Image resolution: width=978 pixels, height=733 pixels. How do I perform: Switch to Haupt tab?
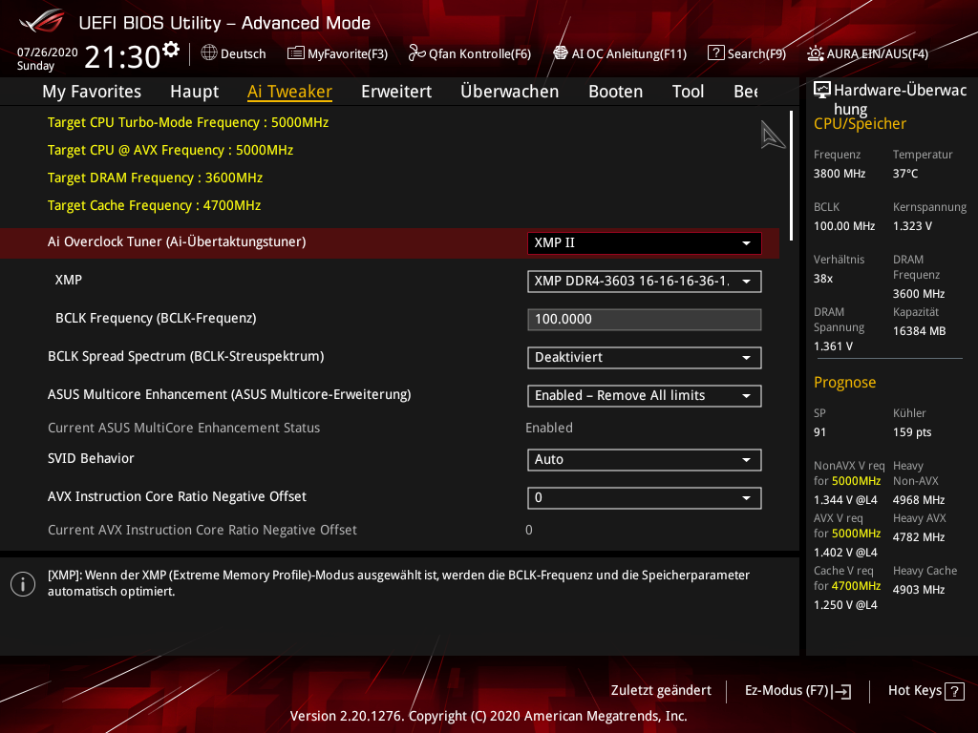(x=195, y=92)
